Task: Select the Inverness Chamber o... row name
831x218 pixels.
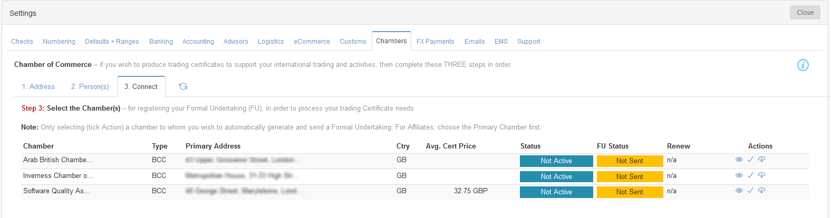Action: pos(58,175)
